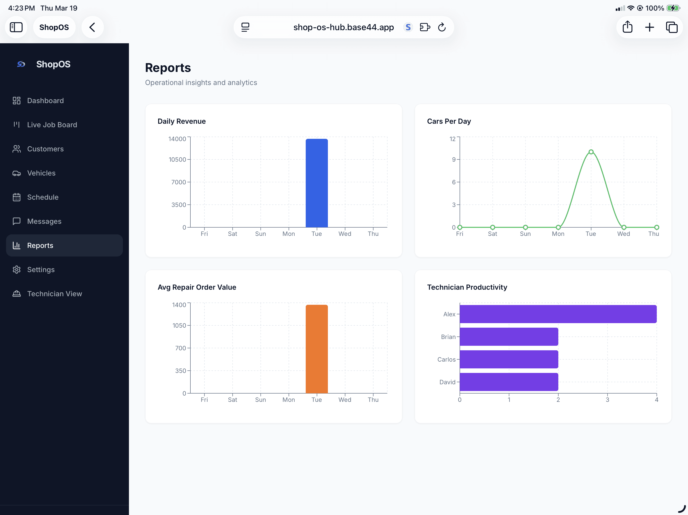Go back with the chevron button
The image size is (688, 515).
pos(92,27)
